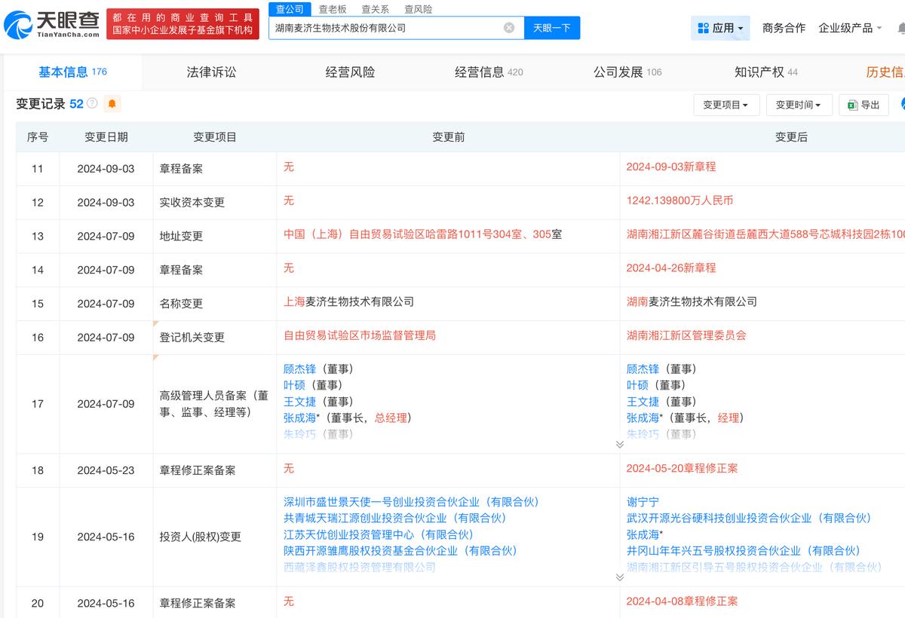
Task: Select 湖南湘江新区管理委员会 text
Action: [x=686, y=335]
